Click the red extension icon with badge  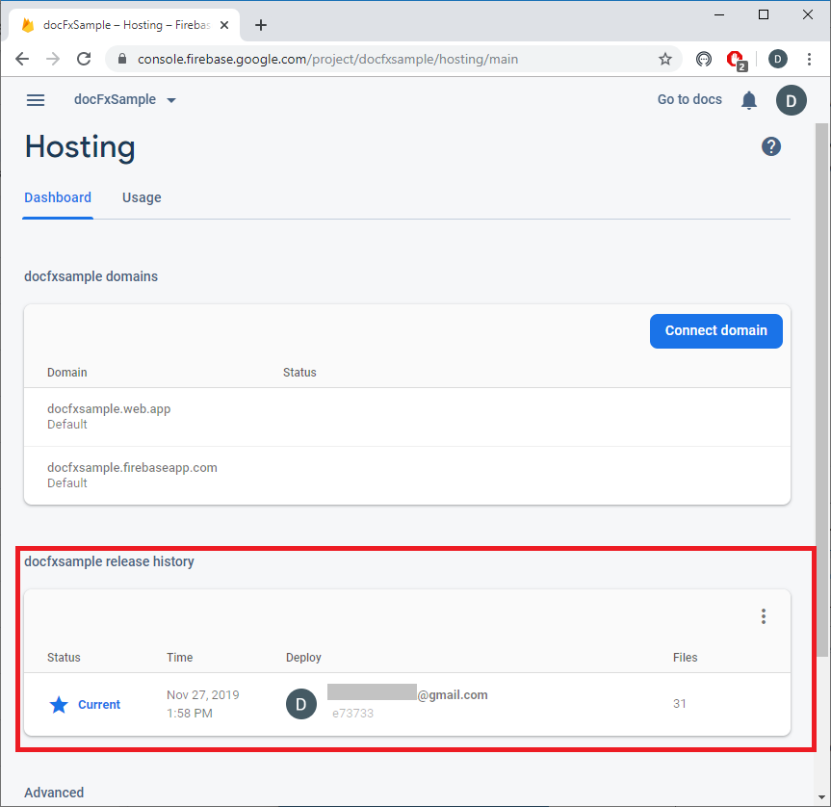pos(736,60)
